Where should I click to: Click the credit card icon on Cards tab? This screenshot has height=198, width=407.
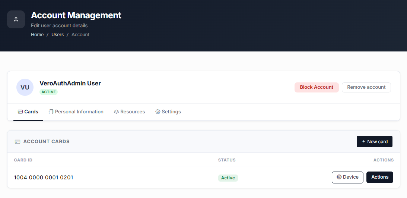click(20, 112)
